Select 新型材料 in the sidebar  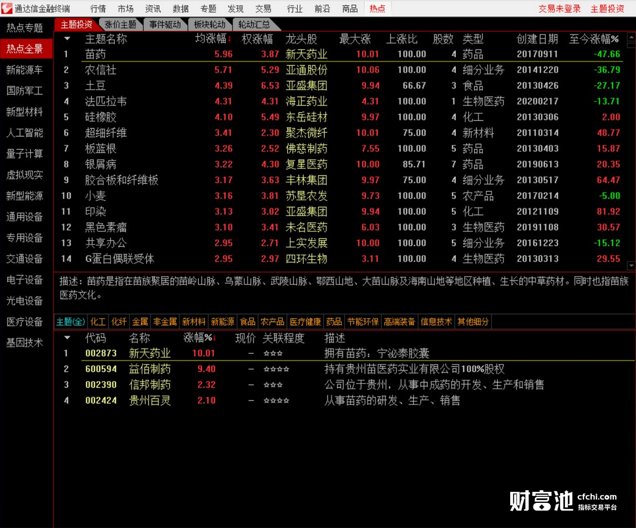[x=24, y=112]
